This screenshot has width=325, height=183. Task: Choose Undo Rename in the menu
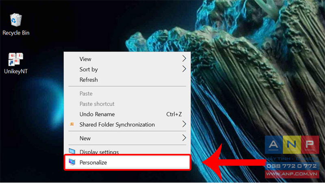(127, 114)
